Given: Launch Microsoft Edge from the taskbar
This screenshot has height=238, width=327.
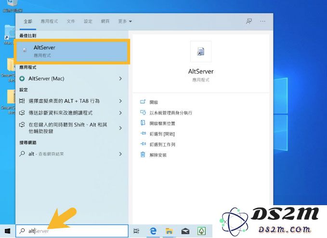Looking at the screenshot, I should [x=153, y=231].
